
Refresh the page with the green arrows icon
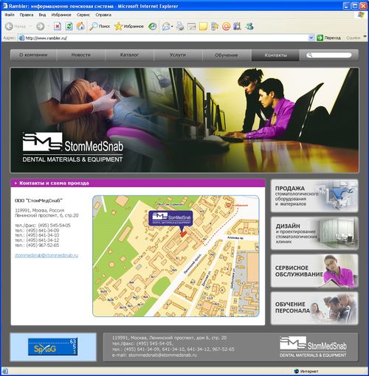point(69,26)
